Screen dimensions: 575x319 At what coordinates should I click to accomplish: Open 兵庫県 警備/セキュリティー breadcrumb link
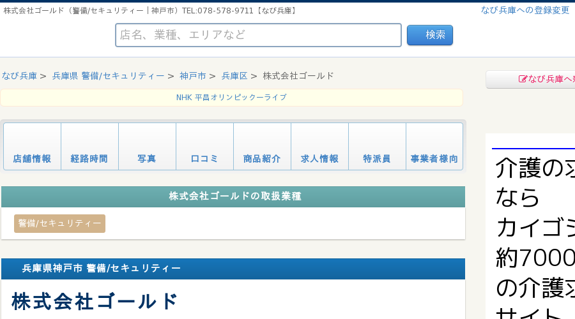point(108,76)
